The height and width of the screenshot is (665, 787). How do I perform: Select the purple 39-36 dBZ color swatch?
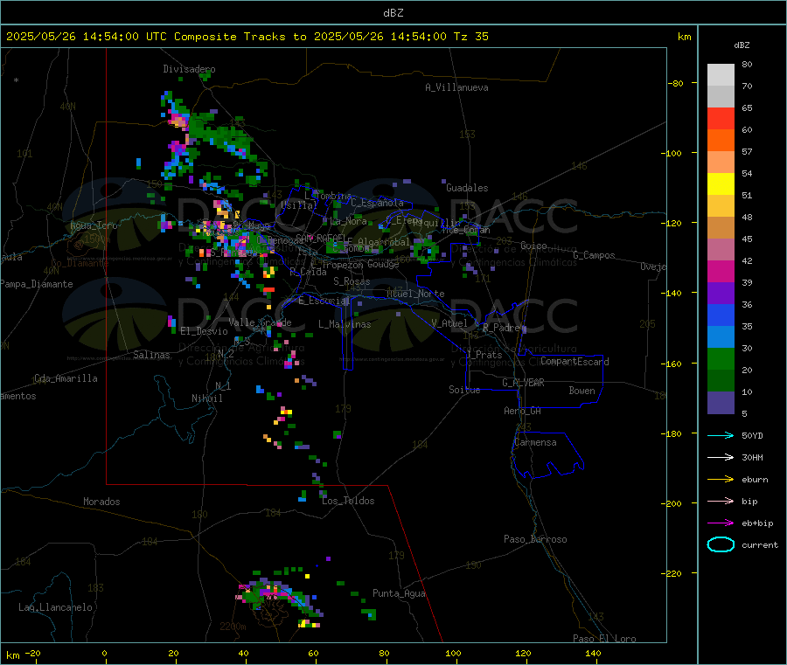pos(721,294)
